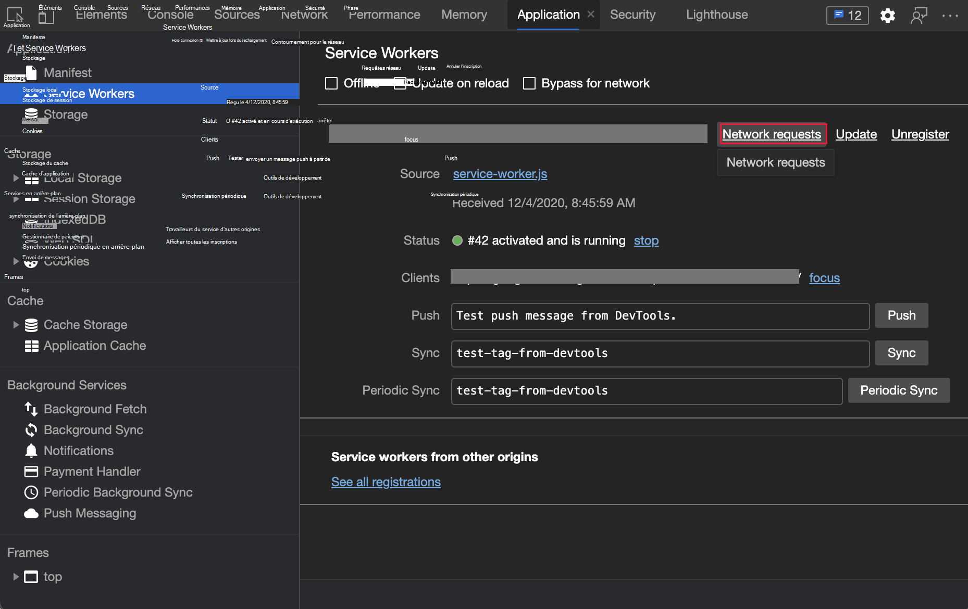Open the three-dot more options menu
Screen dimensions: 968x609
coord(950,16)
